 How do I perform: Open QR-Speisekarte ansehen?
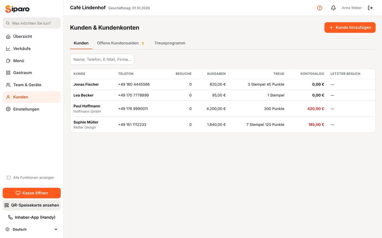32,205
